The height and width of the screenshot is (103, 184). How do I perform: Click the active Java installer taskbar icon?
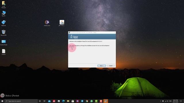click(106, 101)
